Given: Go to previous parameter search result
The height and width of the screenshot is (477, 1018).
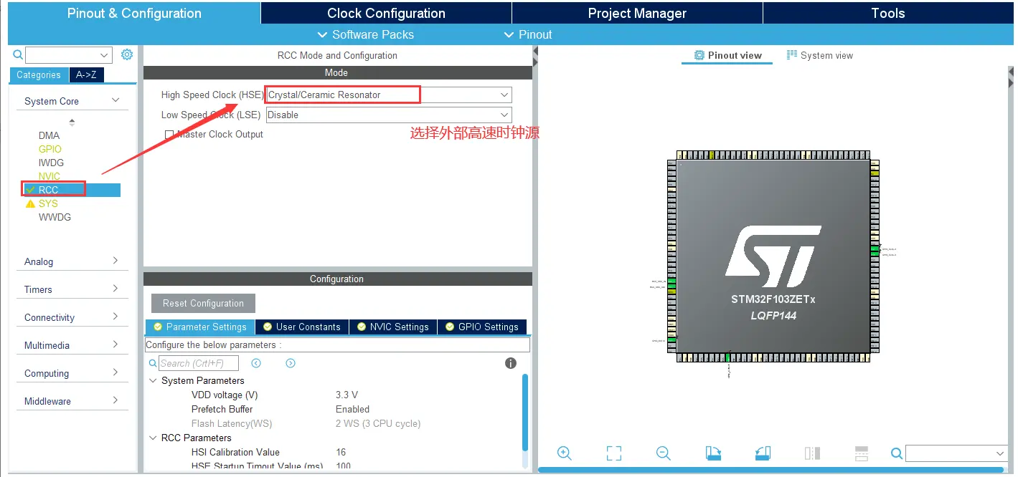Looking at the screenshot, I should point(256,363).
